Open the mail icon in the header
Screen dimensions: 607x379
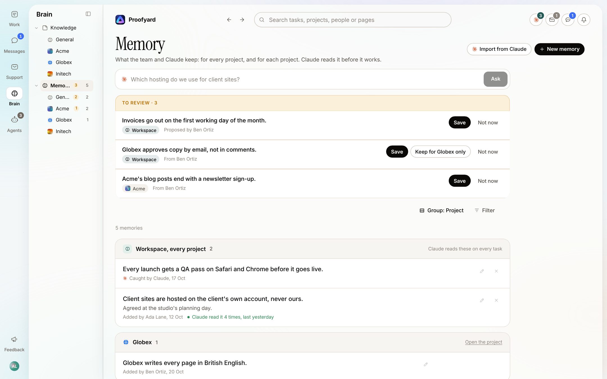552,20
